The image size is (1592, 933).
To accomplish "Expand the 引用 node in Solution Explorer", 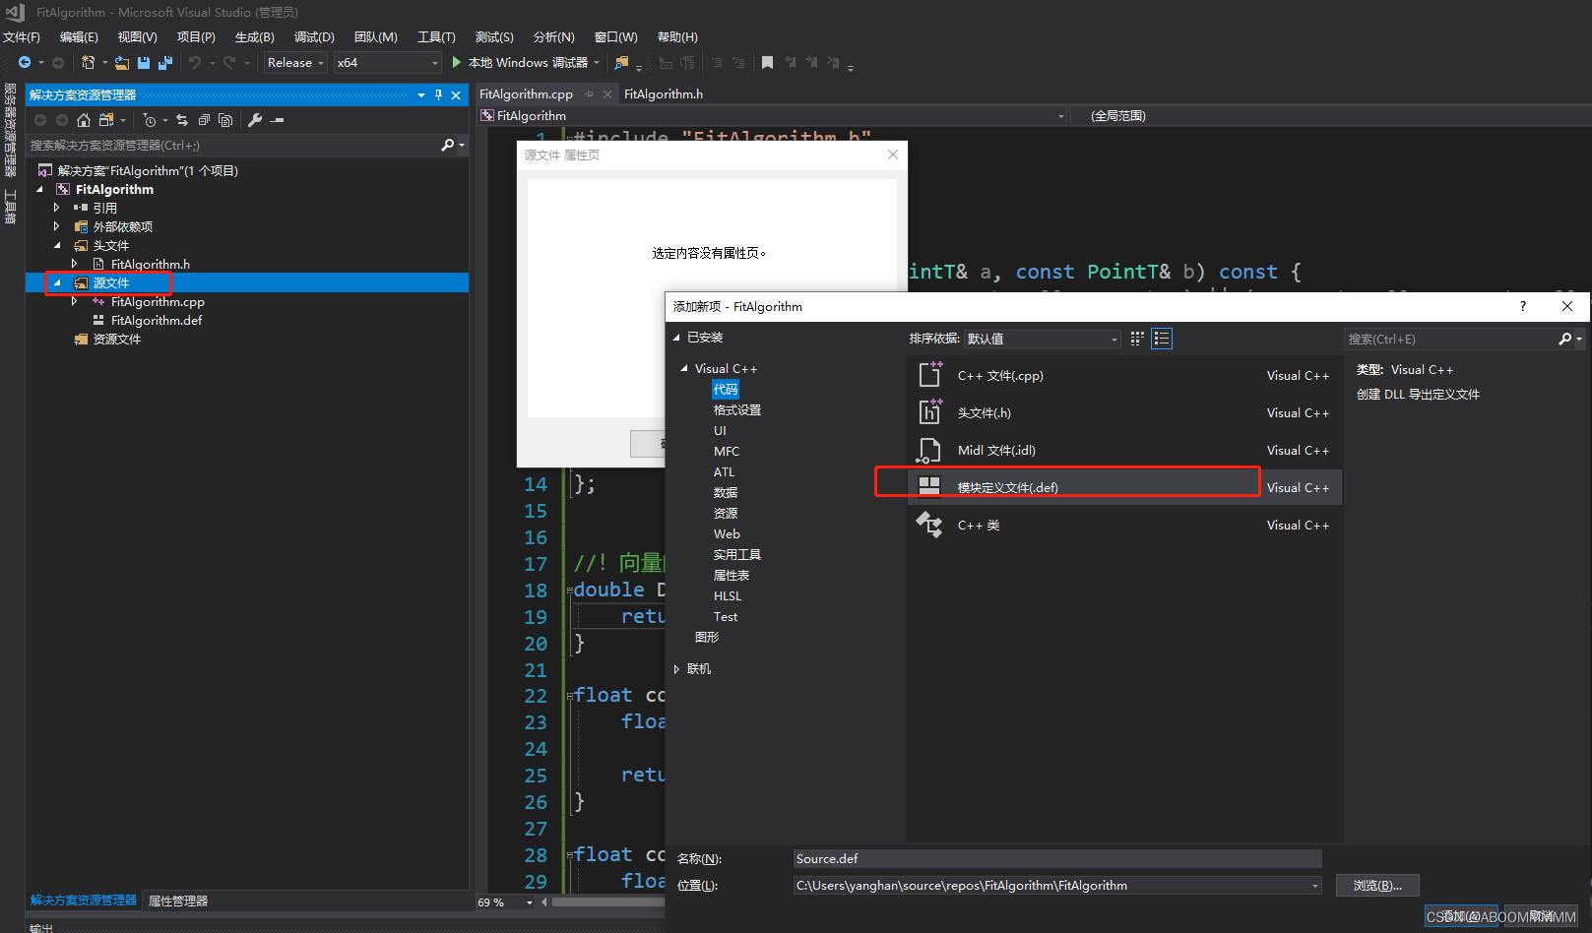I will coord(56,208).
